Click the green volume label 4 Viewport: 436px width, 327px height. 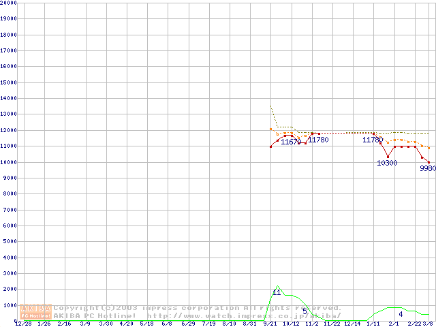click(401, 314)
